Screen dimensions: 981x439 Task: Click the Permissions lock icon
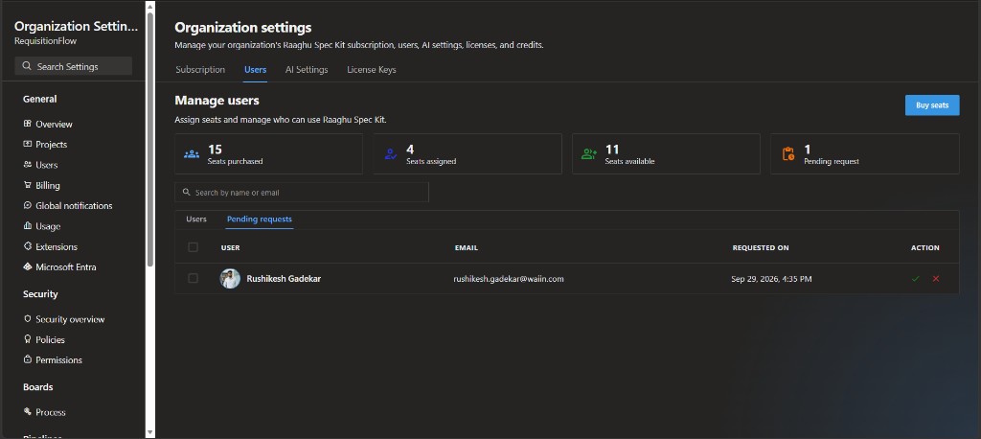tap(28, 360)
